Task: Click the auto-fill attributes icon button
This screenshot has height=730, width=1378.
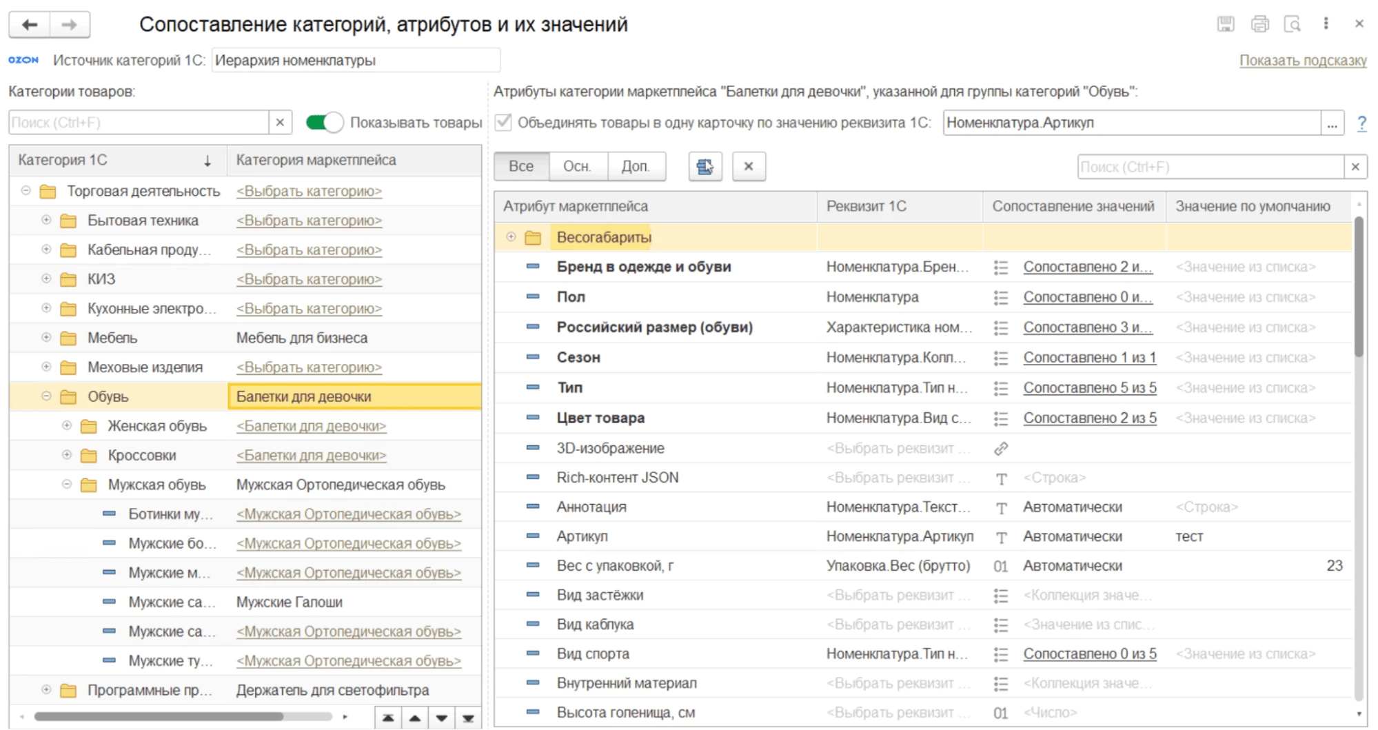Action: click(705, 167)
